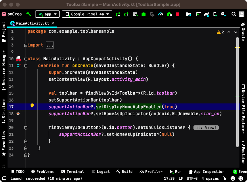Click the 17:39 cursor position indicator
The width and height of the screenshot is (247, 182).
pyautogui.click(x=169, y=178)
